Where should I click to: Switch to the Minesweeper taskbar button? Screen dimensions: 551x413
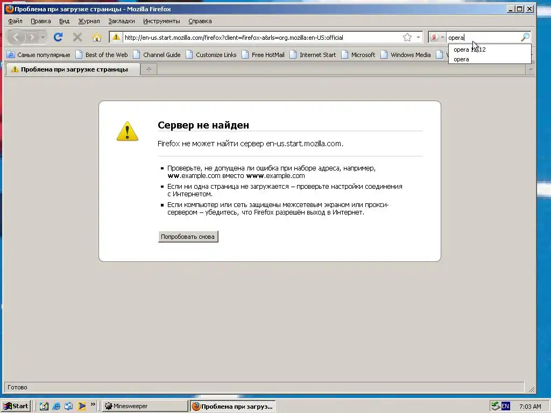point(145,406)
